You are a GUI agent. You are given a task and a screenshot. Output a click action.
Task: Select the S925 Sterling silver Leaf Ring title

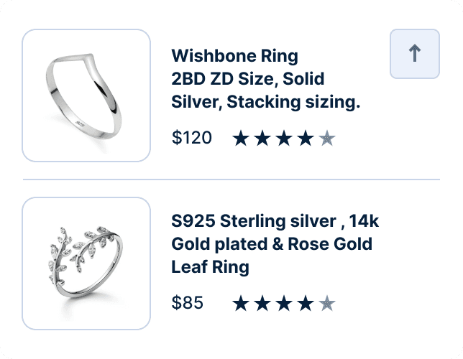(275, 244)
